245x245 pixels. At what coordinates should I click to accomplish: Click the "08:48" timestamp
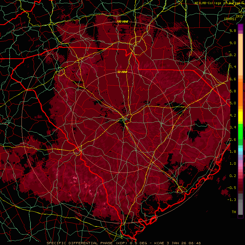tap(195, 243)
